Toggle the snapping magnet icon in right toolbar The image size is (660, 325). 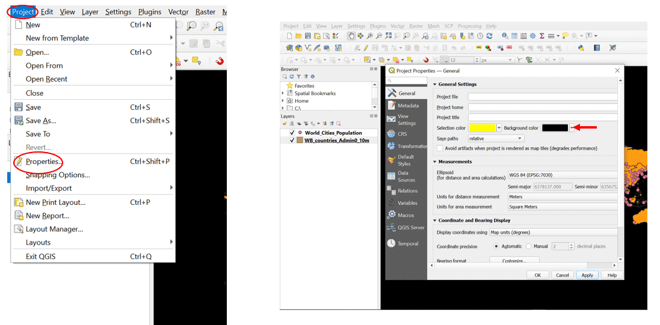coord(426,60)
